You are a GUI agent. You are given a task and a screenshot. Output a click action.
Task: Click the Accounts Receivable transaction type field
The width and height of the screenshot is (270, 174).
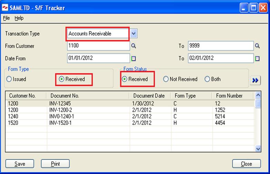(x=98, y=33)
